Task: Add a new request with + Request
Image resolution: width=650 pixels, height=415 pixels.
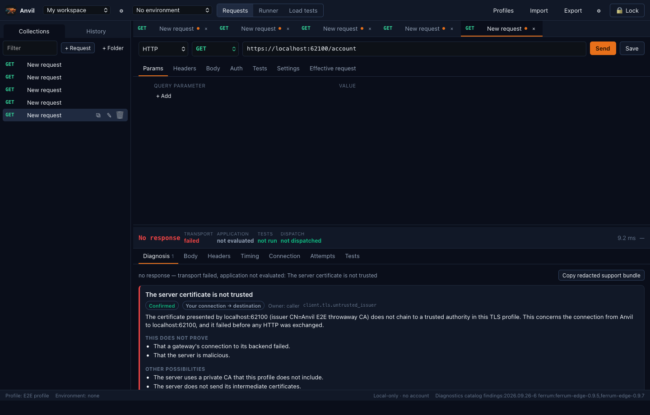Action: (x=78, y=48)
